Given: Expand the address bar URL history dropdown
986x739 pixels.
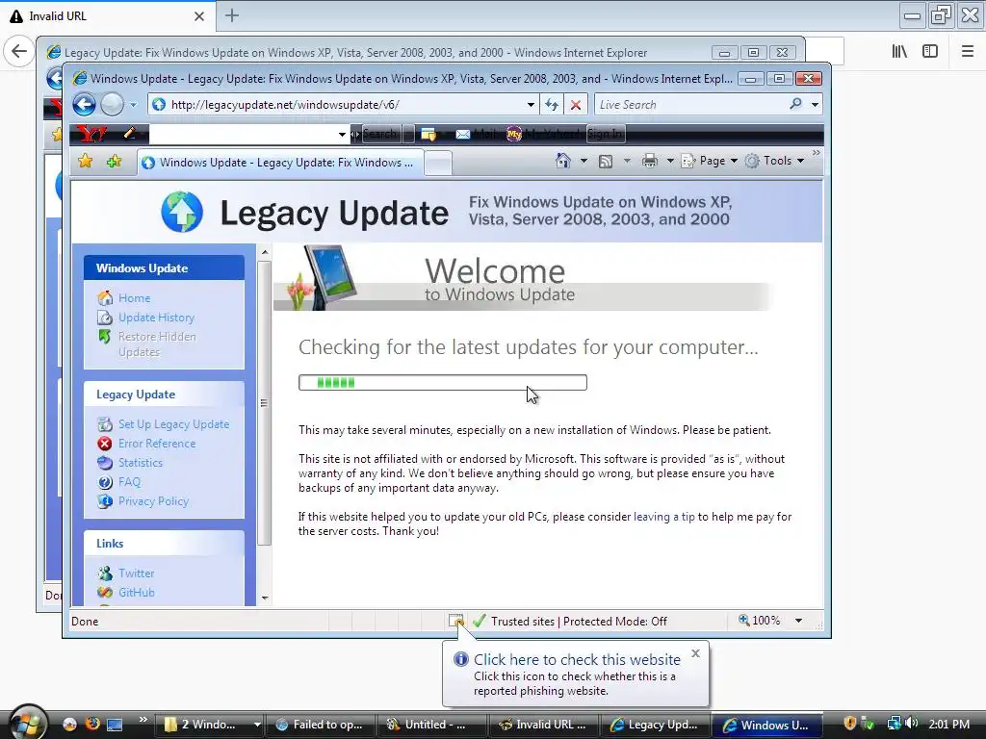Looking at the screenshot, I should (x=531, y=105).
